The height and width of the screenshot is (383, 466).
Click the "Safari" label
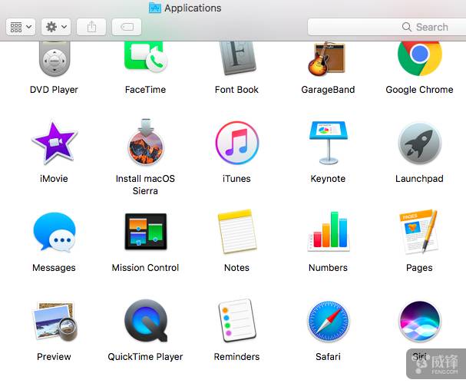tap(328, 357)
